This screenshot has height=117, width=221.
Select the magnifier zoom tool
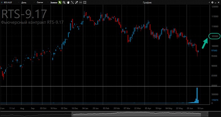64,2
